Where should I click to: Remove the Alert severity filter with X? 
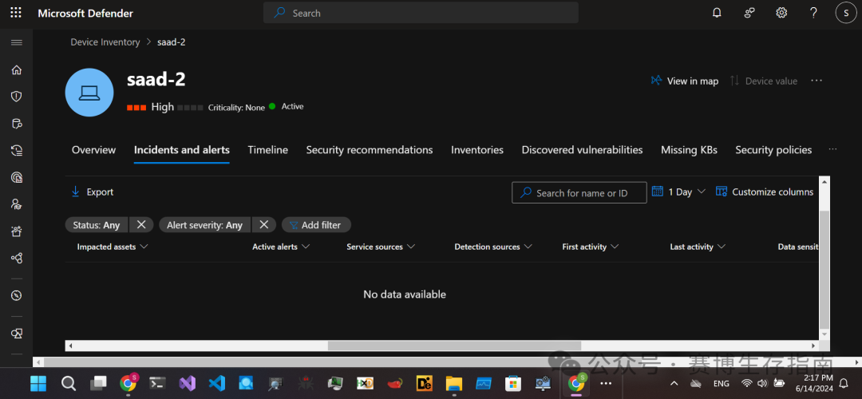pyautogui.click(x=264, y=225)
